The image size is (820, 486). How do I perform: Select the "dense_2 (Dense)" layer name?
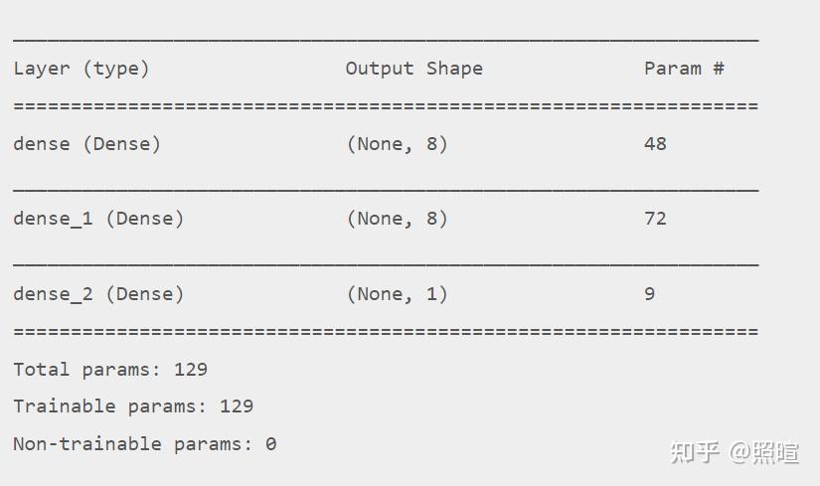98,294
